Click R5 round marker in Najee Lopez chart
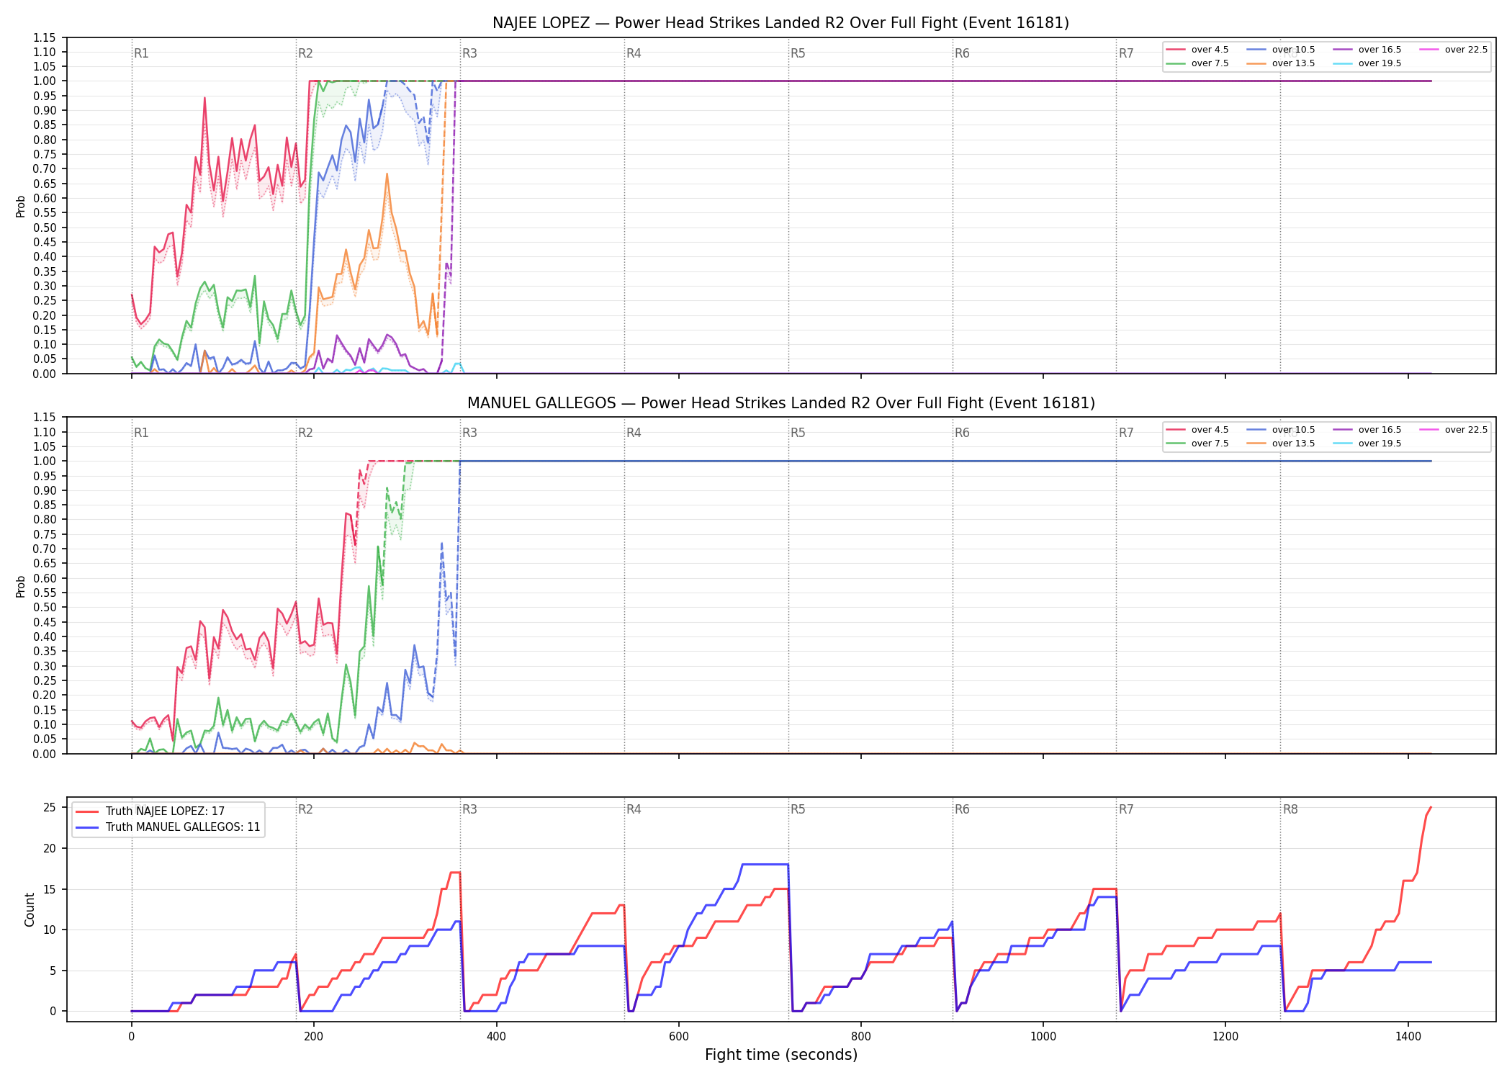This screenshot has height=1080, width=1512. click(798, 53)
